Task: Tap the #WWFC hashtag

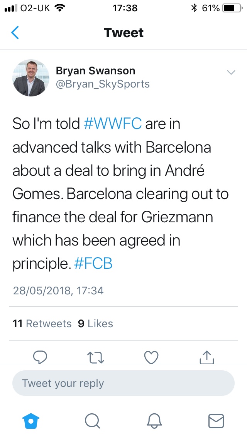Action: 113,124
